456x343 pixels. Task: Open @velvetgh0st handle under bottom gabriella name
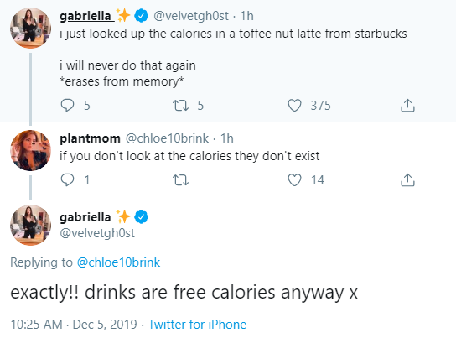[97, 233]
